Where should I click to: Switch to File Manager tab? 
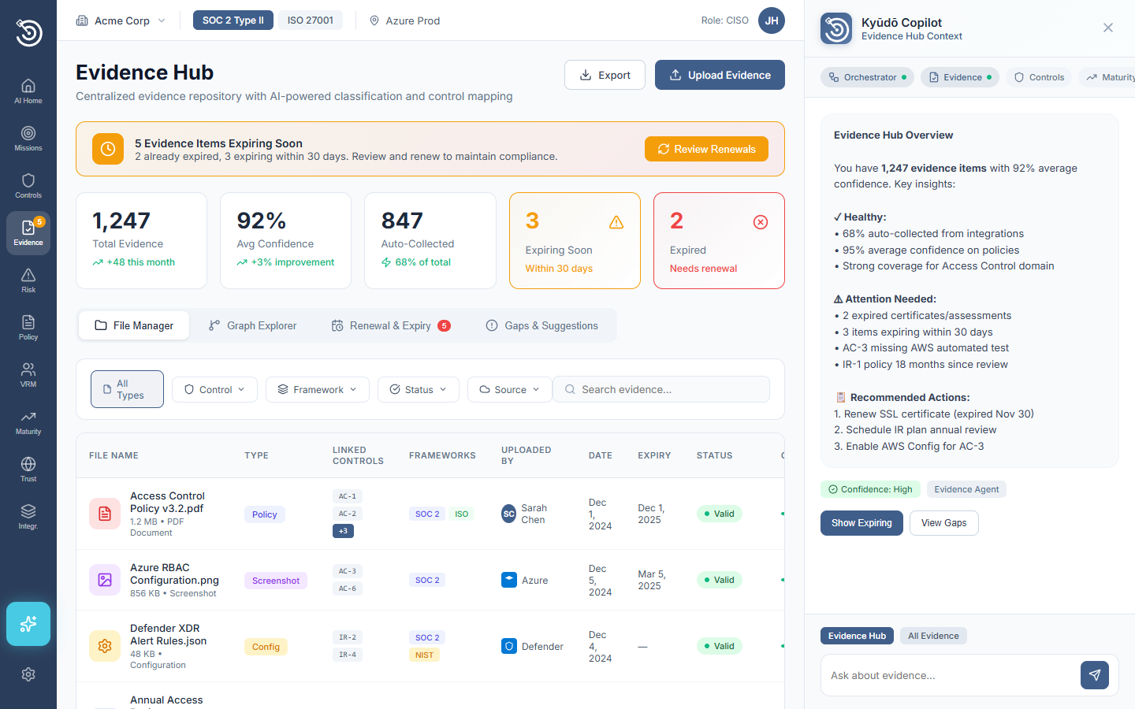[x=134, y=325]
